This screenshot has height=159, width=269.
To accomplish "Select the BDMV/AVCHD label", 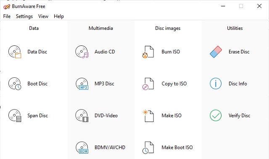I will point(110,148).
